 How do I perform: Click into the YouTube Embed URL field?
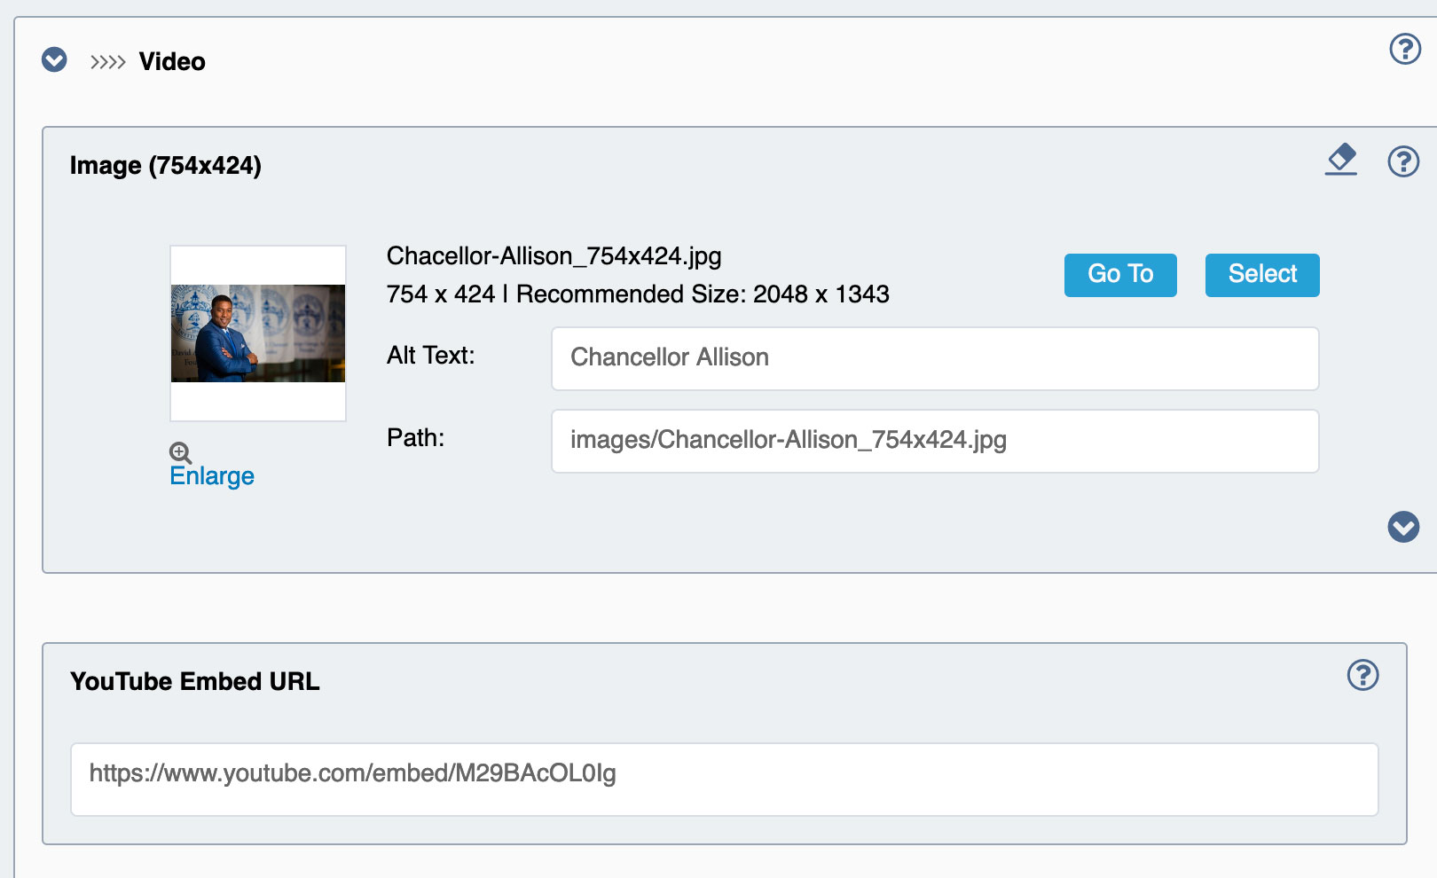point(725,780)
